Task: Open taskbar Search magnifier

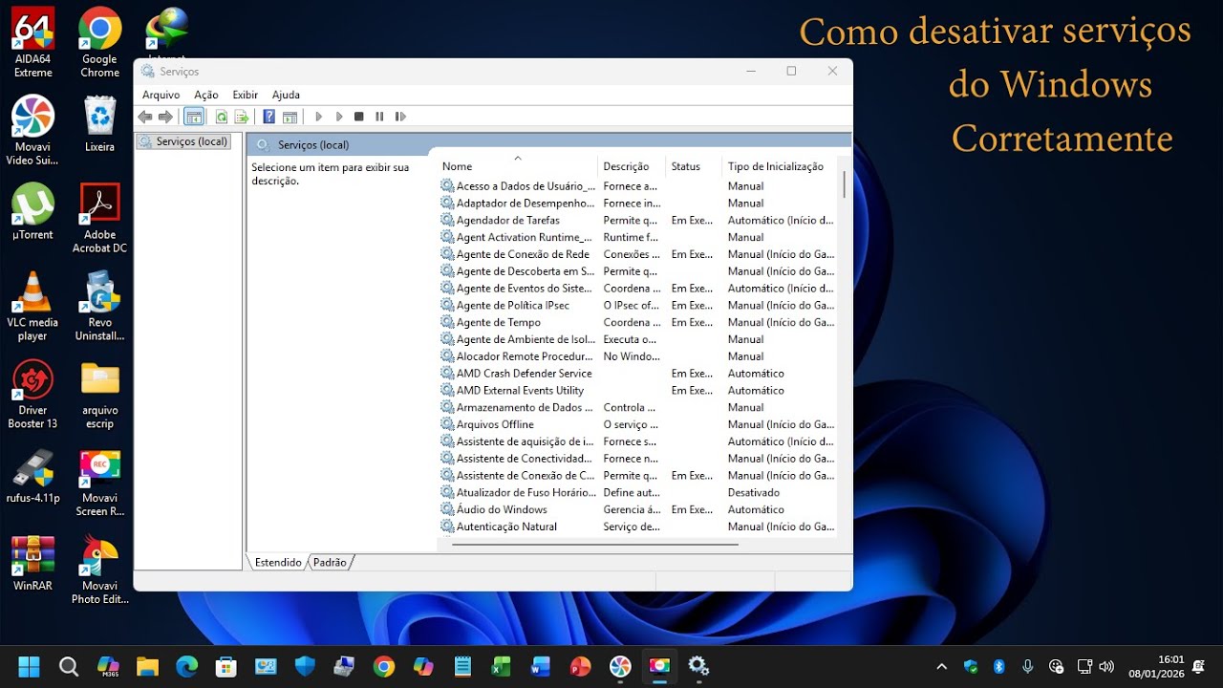Action: [69, 666]
